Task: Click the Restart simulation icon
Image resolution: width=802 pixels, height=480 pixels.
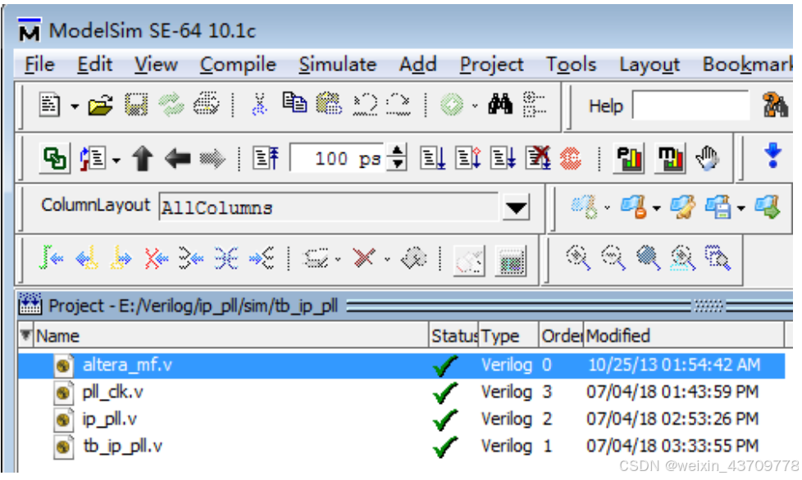Action: (266, 159)
